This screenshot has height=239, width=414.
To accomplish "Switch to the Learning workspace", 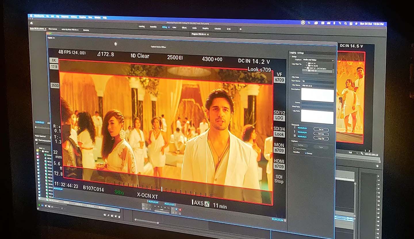I will click(x=142, y=26).
